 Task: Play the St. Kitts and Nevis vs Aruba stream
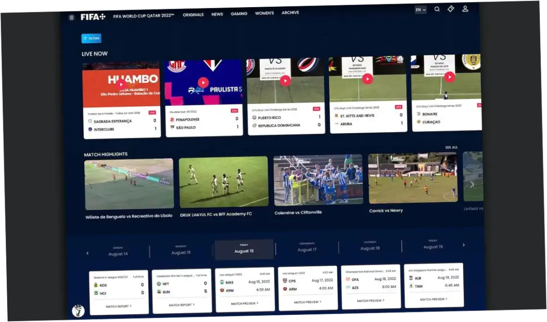click(x=368, y=79)
